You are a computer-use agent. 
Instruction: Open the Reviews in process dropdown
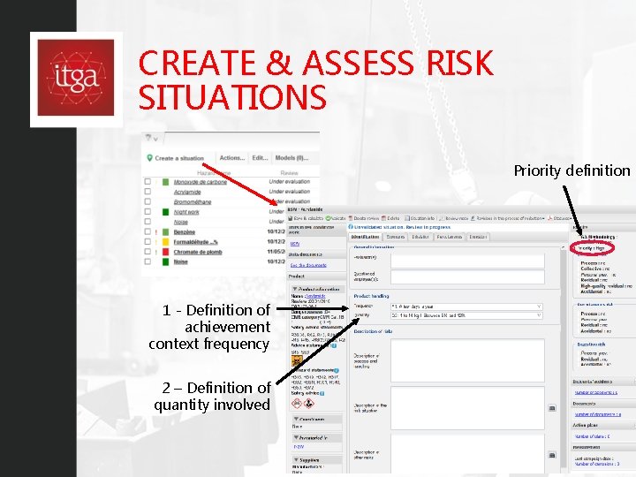(x=508, y=218)
